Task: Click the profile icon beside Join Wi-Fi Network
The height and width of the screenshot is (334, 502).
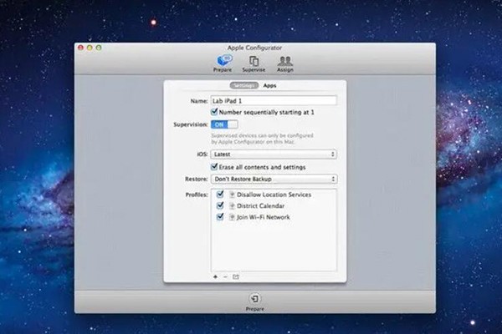Action: coord(232,217)
